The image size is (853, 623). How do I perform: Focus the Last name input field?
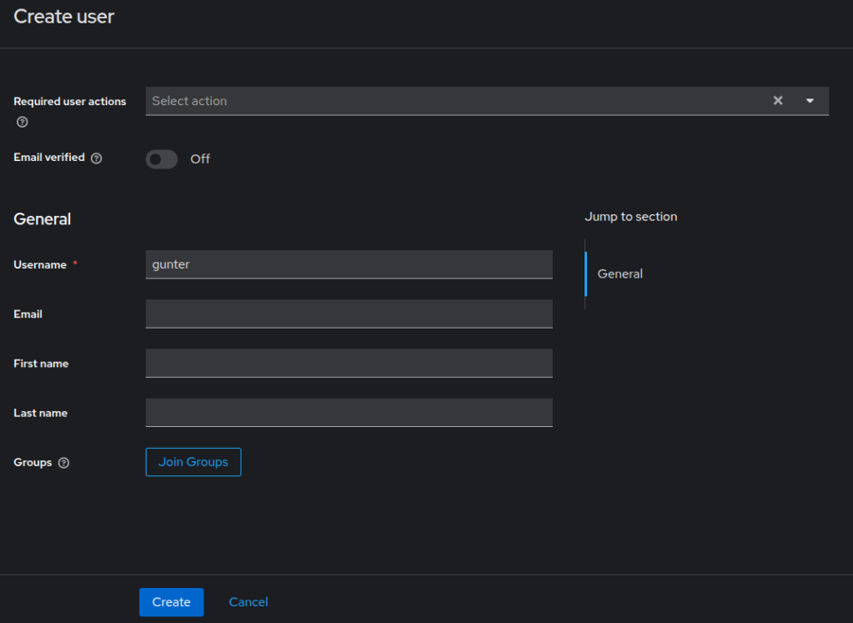pos(349,413)
